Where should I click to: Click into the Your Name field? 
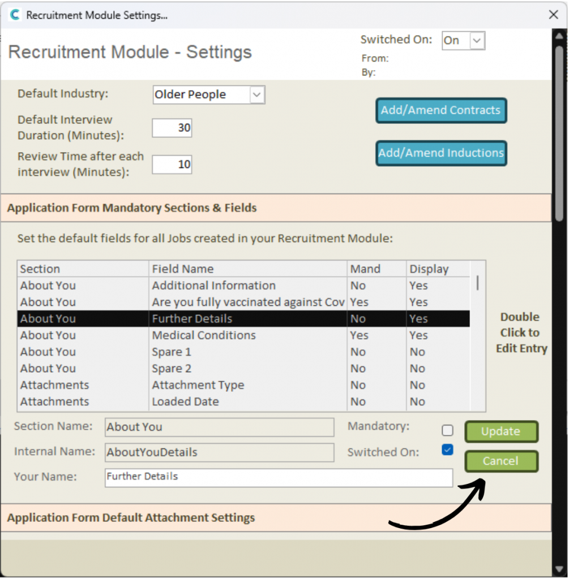[279, 477]
